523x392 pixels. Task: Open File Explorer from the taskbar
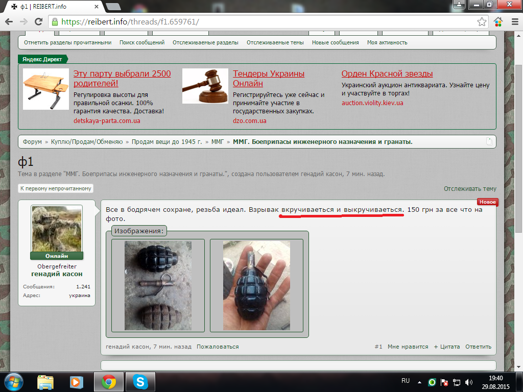pyautogui.click(x=45, y=382)
